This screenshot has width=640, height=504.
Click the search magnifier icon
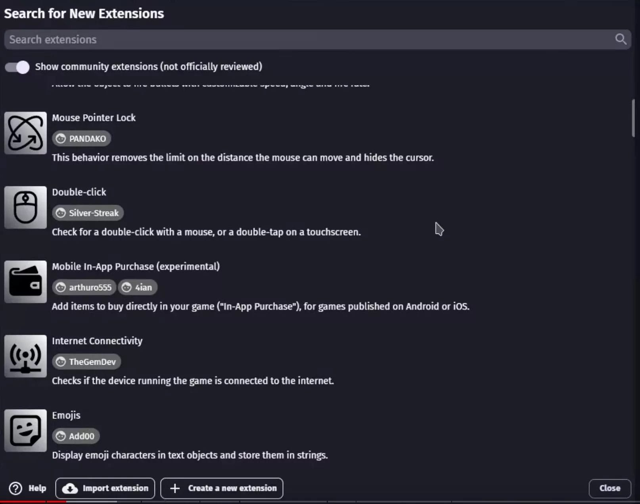tap(621, 39)
